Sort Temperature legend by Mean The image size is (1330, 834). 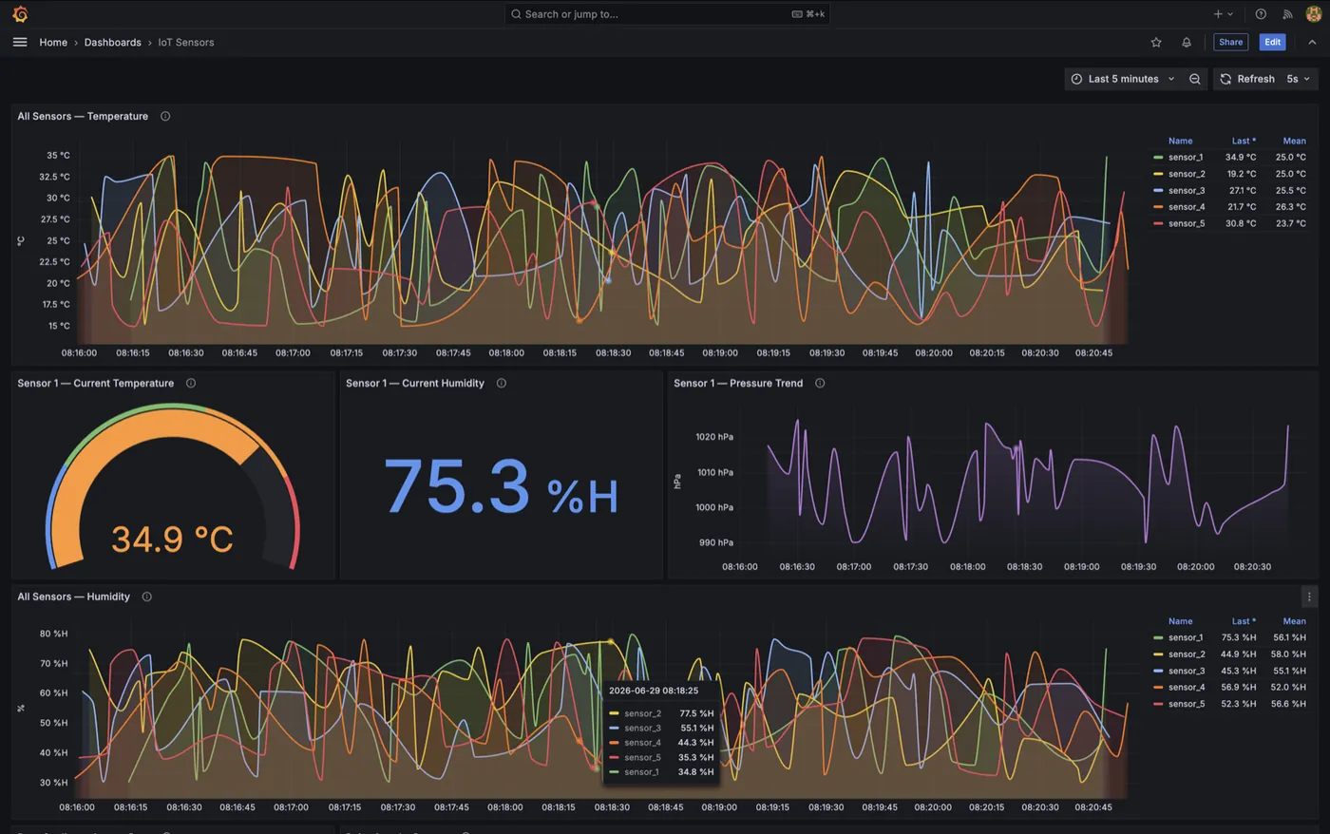pyautogui.click(x=1294, y=141)
